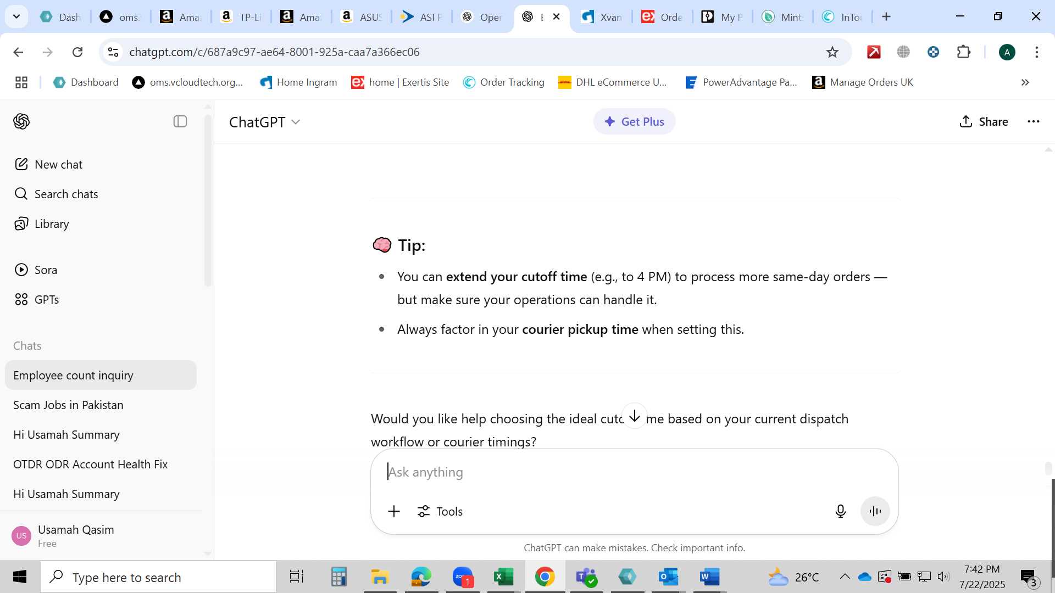Click the chatgpt.com address bar URL
This screenshot has width=1055, height=593.
click(x=274, y=52)
